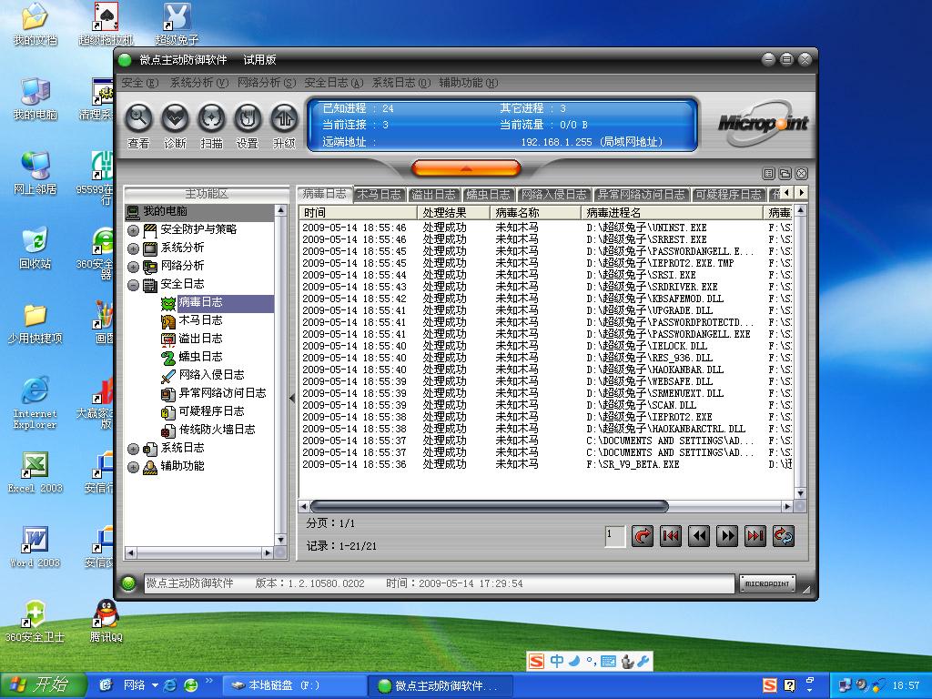
Task: Select the 病毒日志 tree icon
Action: coord(168,303)
